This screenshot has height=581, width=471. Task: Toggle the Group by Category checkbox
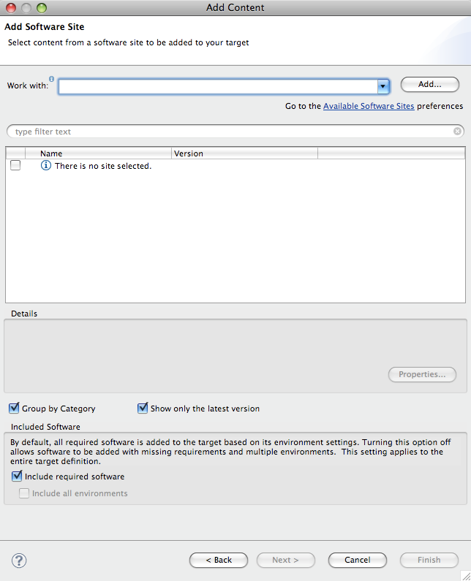point(15,409)
